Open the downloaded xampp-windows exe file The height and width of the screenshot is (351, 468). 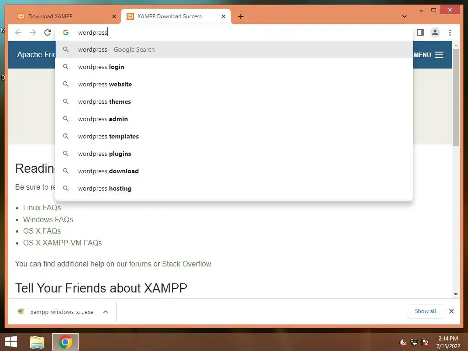pos(56,312)
